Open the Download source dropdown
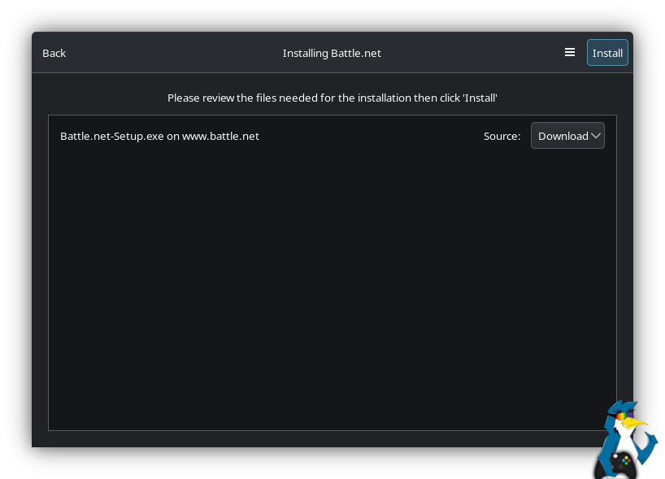This screenshot has height=479, width=665. coord(567,136)
